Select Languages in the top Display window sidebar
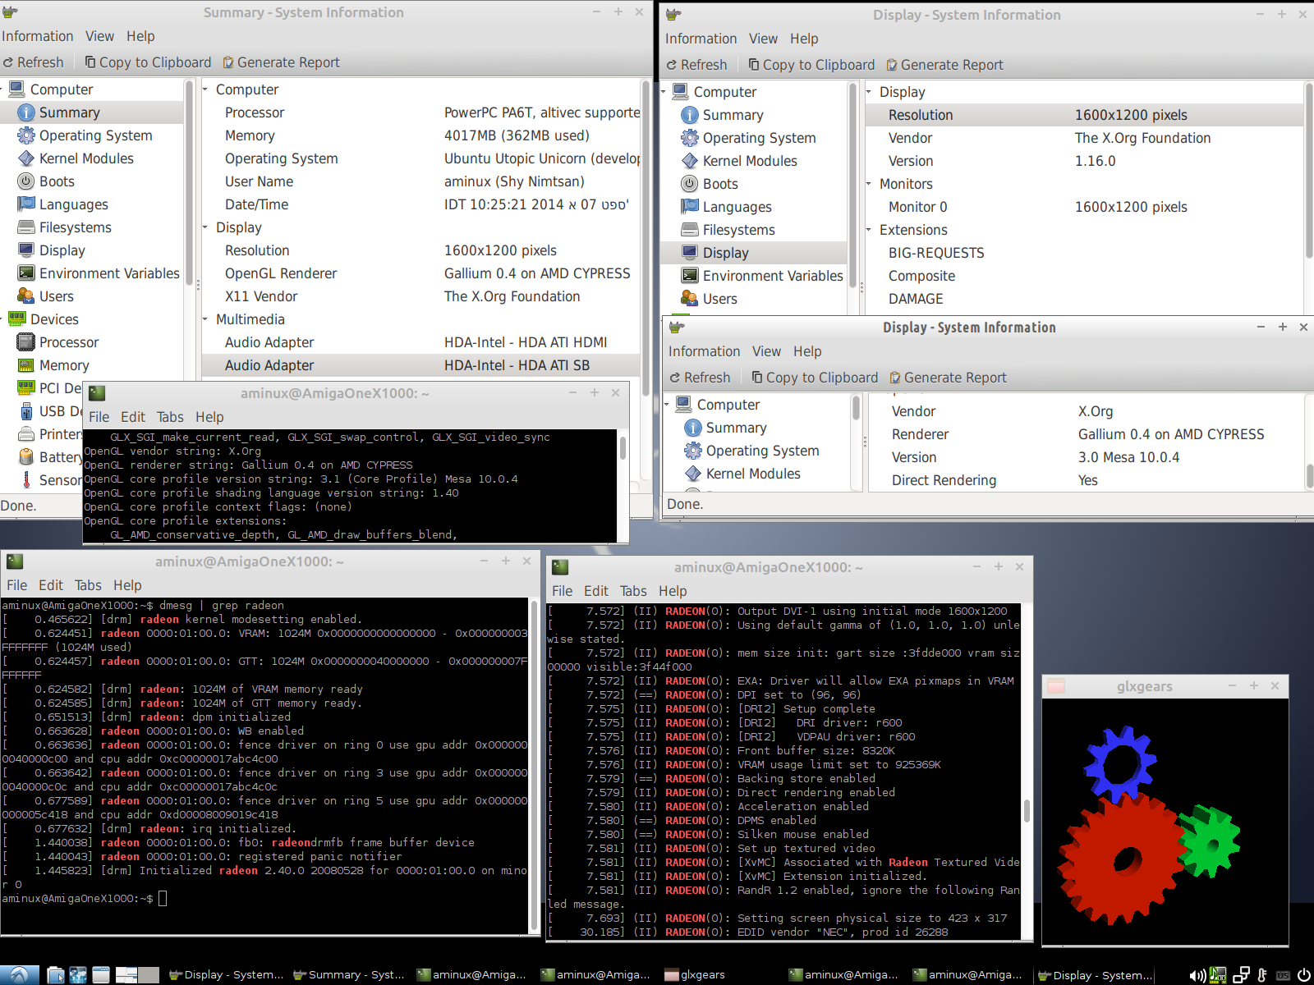 pyautogui.click(x=736, y=207)
